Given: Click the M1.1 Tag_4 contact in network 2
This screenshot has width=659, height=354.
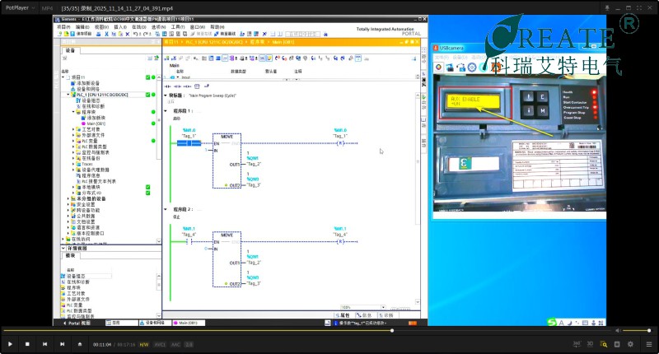Looking at the screenshot, I should pyautogui.click(x=189, y=242).
